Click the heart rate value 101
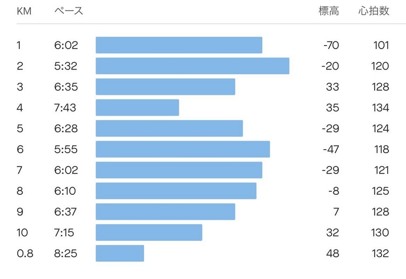The width and height of the screenshot is (406, 279). [x=381, y=45]
